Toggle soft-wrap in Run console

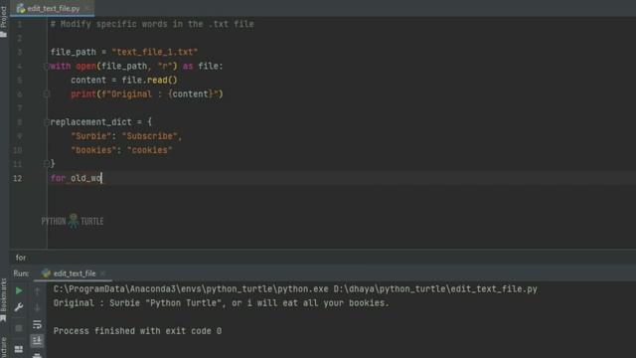click(37, 325)
